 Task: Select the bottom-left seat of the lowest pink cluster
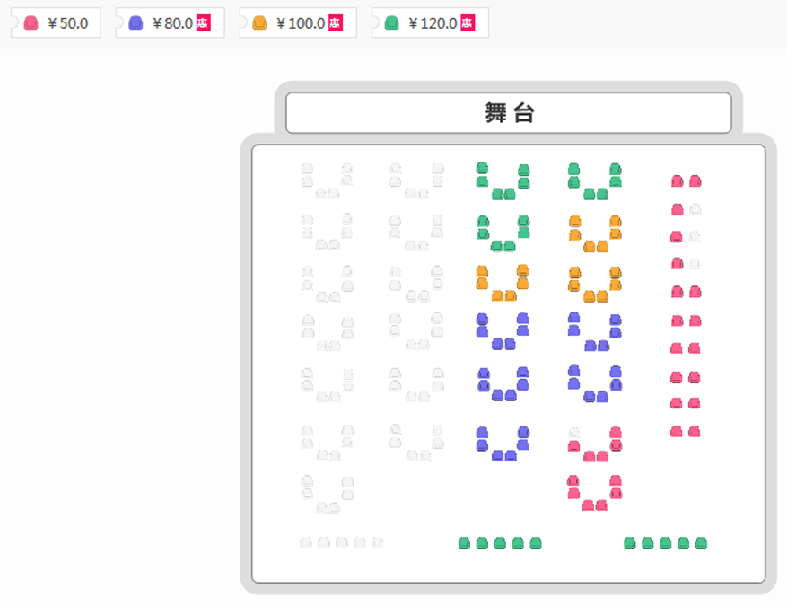[588, 505]
